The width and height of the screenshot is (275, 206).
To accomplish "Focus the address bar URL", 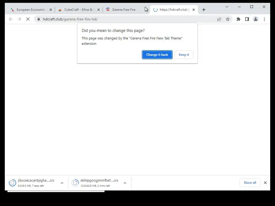I will pyautogui.click(x=70, y=19).
